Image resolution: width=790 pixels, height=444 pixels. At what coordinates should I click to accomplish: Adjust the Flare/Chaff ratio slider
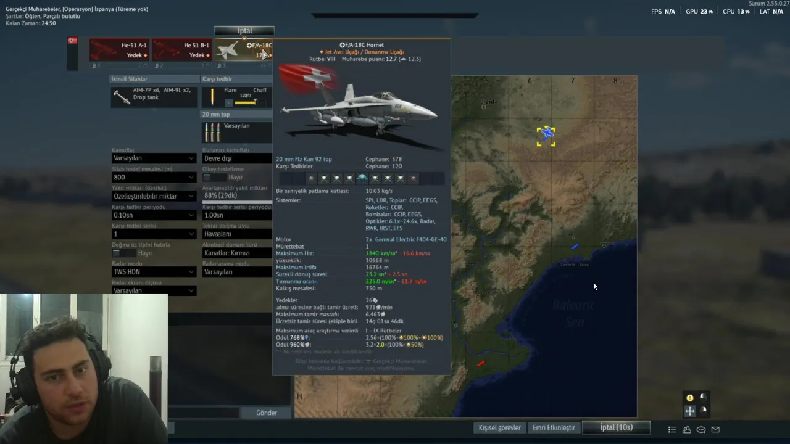point(245,102)
